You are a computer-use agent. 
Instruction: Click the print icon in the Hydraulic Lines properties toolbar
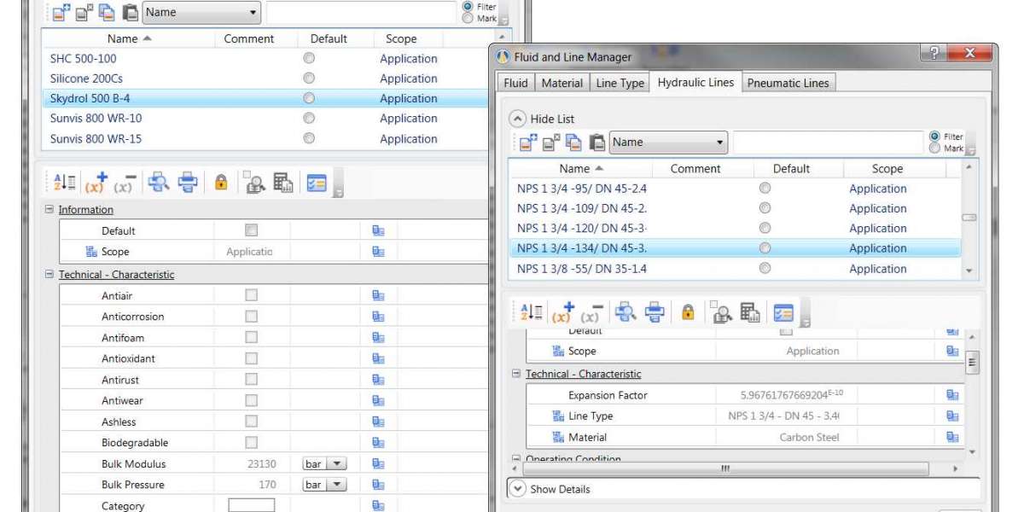tap(655, 313)
